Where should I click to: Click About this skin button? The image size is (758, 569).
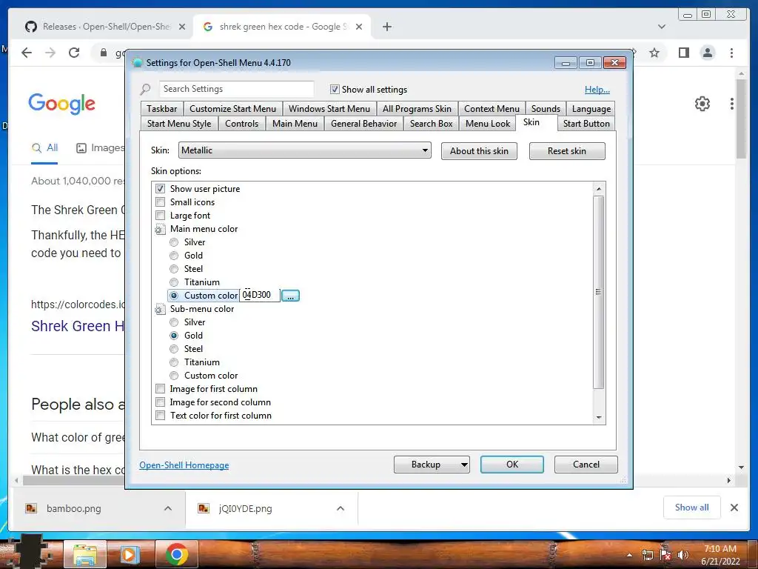pos(479,151)
